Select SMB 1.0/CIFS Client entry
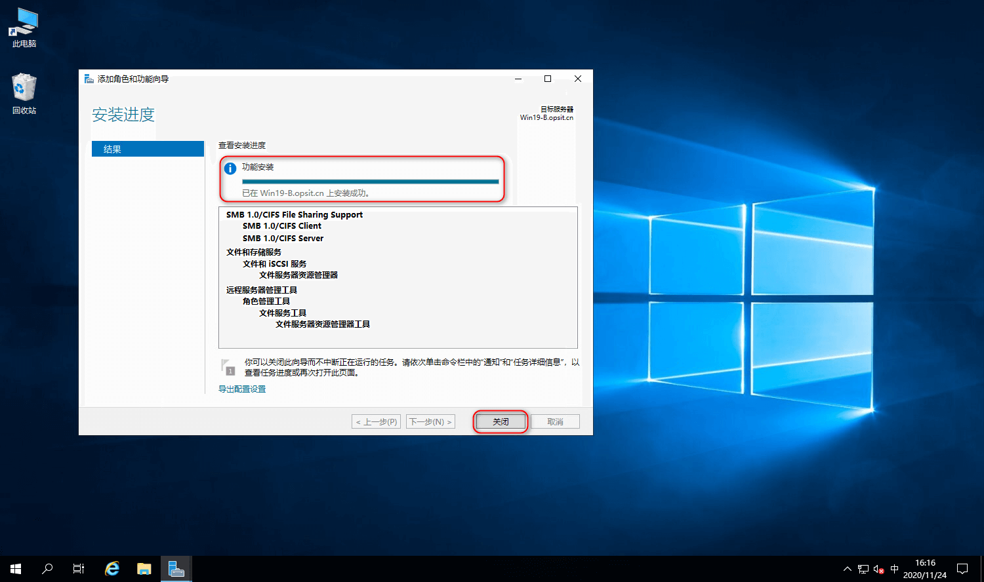Viewport: 984px width, 582px height. [282, 226]
